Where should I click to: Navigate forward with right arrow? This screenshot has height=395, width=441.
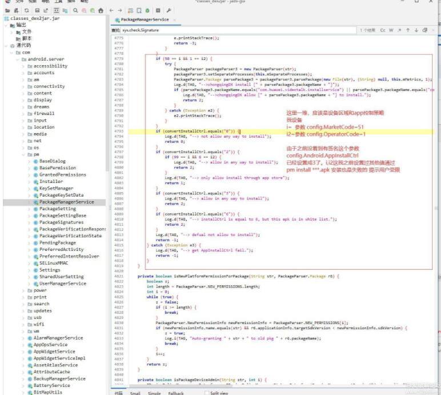(x=120, y=11)
